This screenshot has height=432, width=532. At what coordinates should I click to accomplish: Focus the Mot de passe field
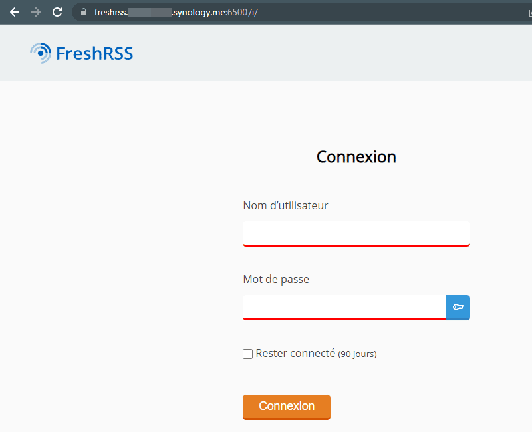click(x=343, y=307)
